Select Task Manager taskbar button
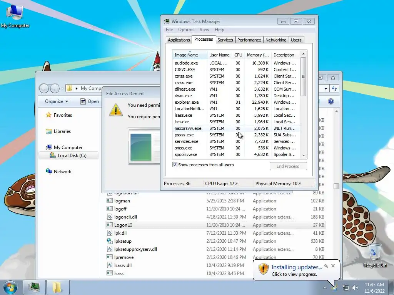 pyautogui.click(x=34, y=287)
